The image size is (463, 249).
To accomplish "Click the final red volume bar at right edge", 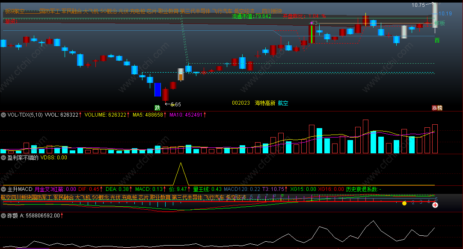I will (x=435, y=139).
